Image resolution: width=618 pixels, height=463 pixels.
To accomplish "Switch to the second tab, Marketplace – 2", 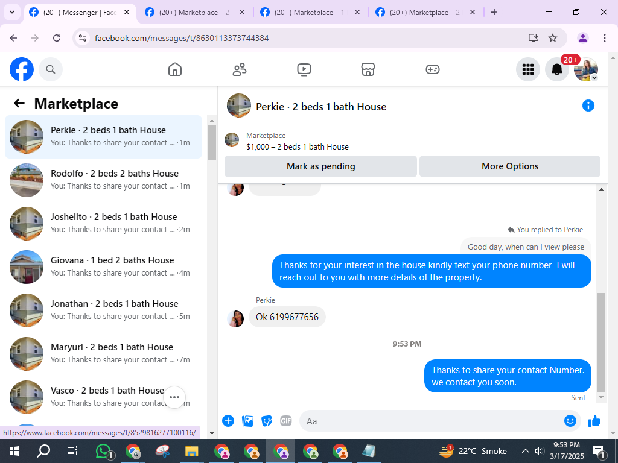I will (195, 13).
